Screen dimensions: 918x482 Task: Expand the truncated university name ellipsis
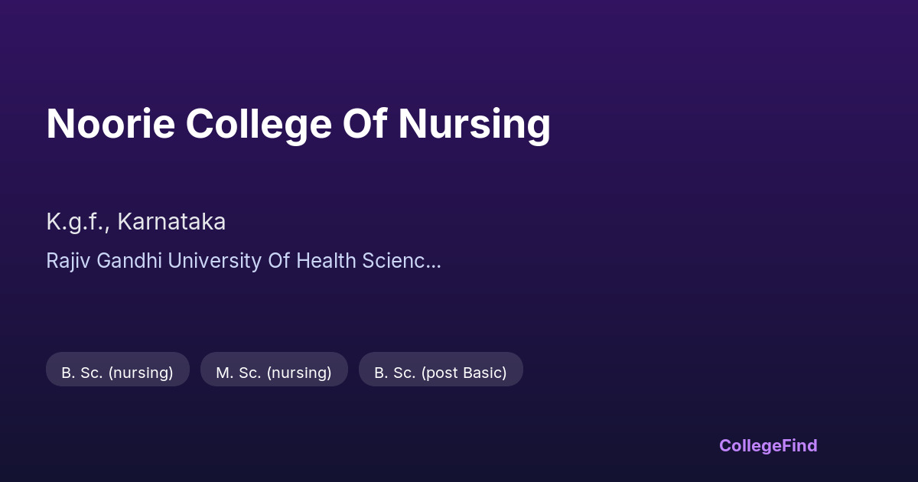point(433,261)
